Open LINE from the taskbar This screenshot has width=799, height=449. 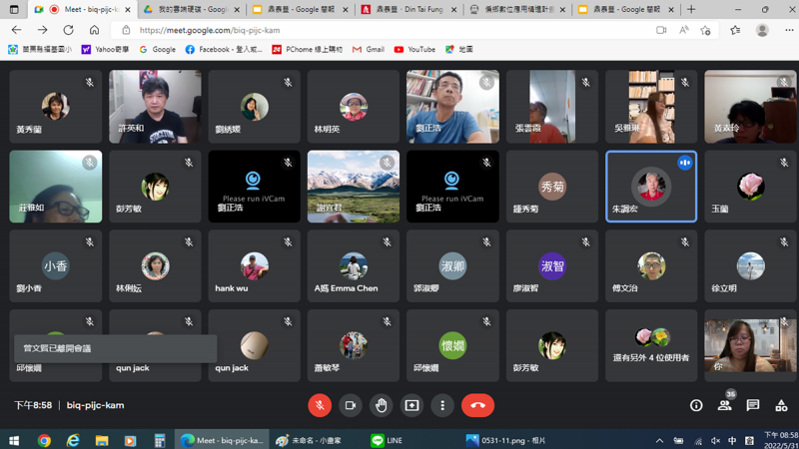point(388,440)
